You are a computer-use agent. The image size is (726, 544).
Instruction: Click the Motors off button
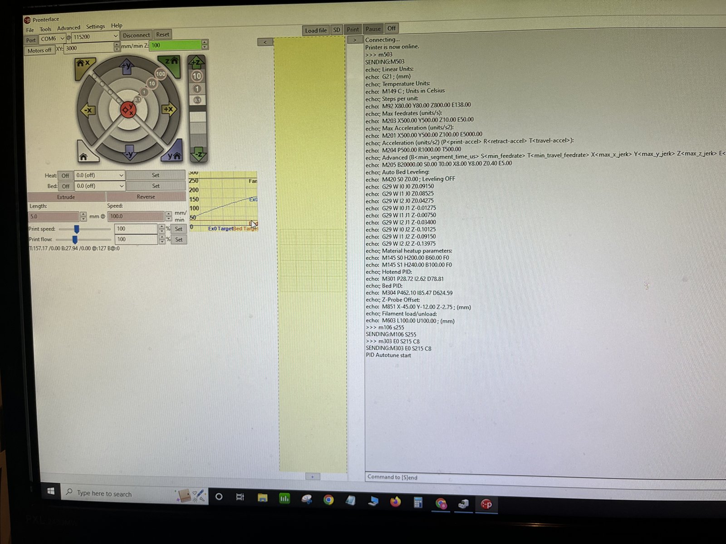click(x=39, y=50)
